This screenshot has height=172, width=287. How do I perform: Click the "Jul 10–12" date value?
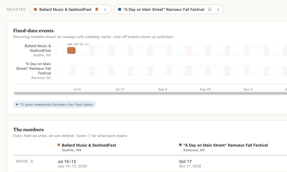[67, 161]
